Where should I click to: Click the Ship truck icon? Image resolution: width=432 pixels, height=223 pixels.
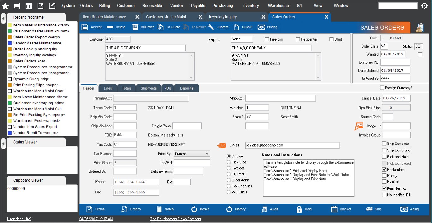point(369,209)
